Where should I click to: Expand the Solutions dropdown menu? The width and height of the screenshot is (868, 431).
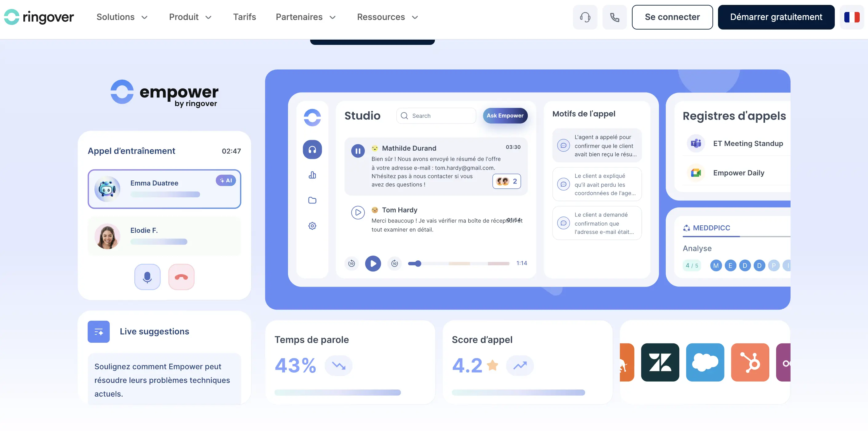tap(122, 17)
